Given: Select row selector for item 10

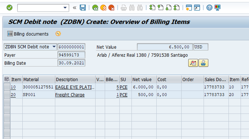Looking at the screenshot, I should pyautogui.click(x=7, y=87).
